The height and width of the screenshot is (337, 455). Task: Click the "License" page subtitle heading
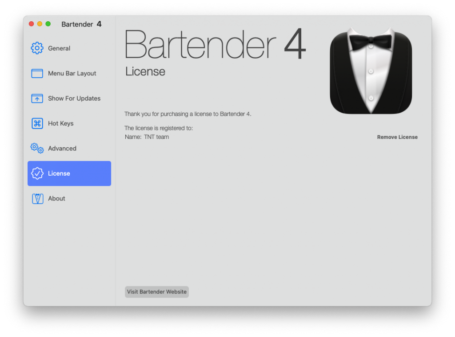(x=145, y=71)
